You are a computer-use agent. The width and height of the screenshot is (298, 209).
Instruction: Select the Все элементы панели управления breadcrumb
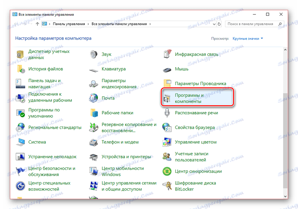[119, 24]
